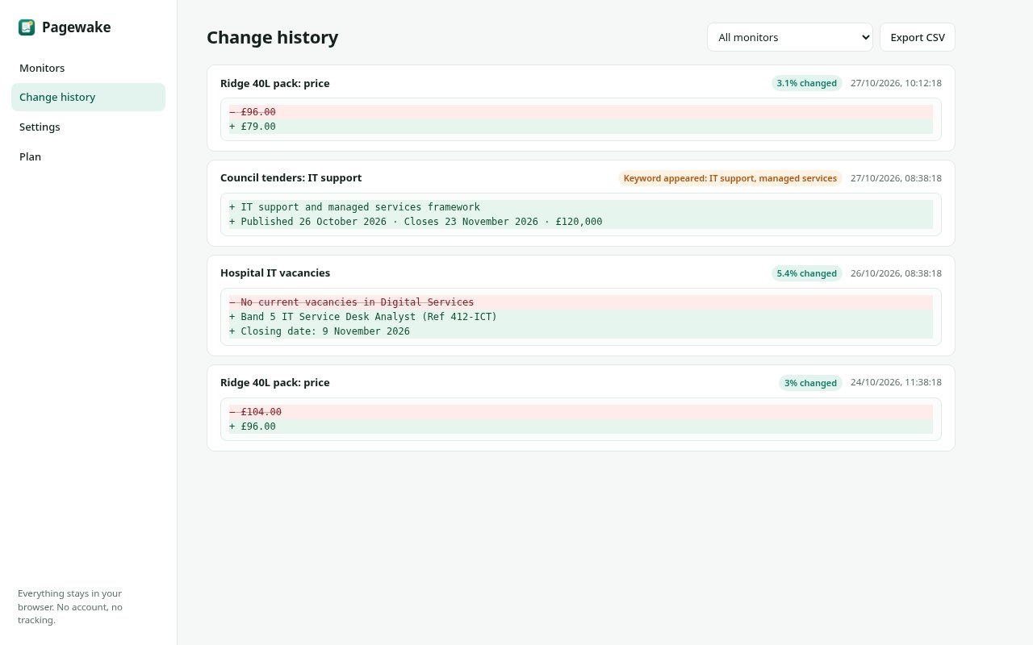Click Council tenders: IT support title
The width and height of the screenshot is (1033, 645).
coord(291,177)
